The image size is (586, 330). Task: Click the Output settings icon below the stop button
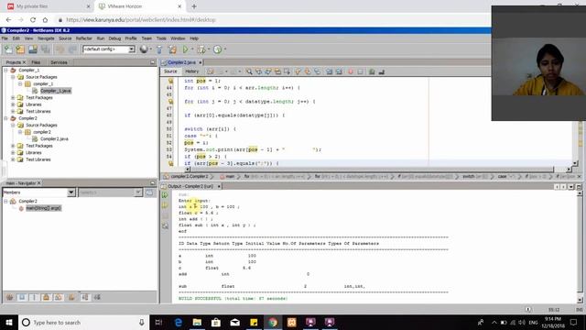coord(165,225)
